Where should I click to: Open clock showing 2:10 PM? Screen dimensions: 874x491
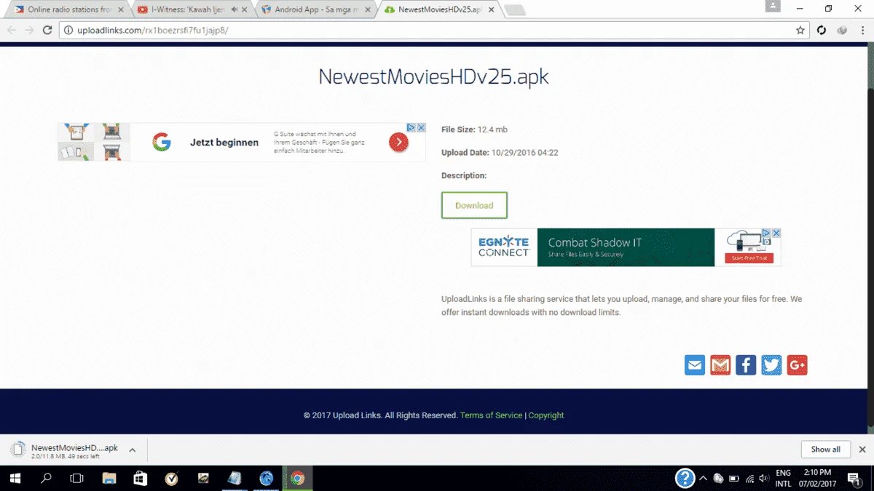(x=818, y=478)
